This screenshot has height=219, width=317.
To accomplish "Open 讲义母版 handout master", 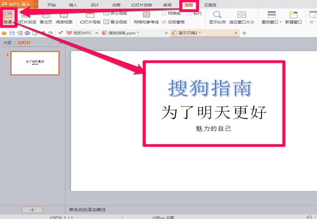I will 115,13.
